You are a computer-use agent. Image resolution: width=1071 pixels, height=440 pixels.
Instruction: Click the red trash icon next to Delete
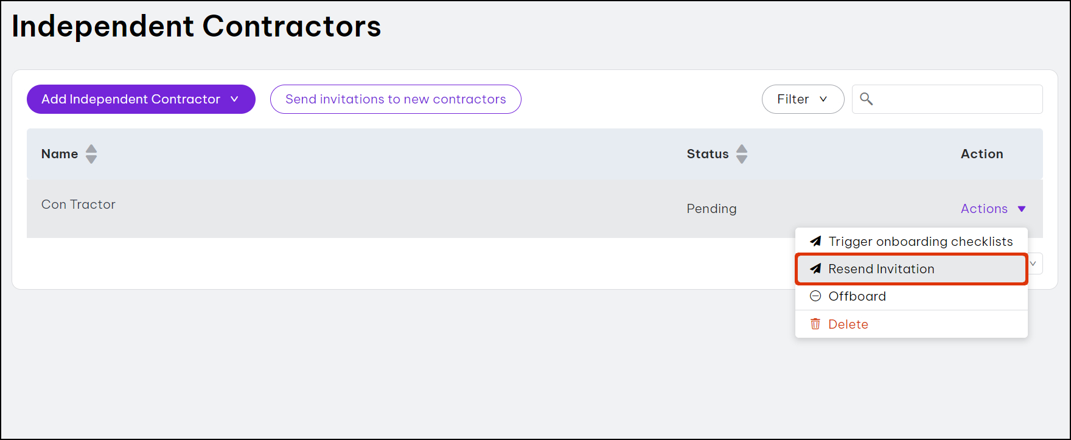[815, 324]
